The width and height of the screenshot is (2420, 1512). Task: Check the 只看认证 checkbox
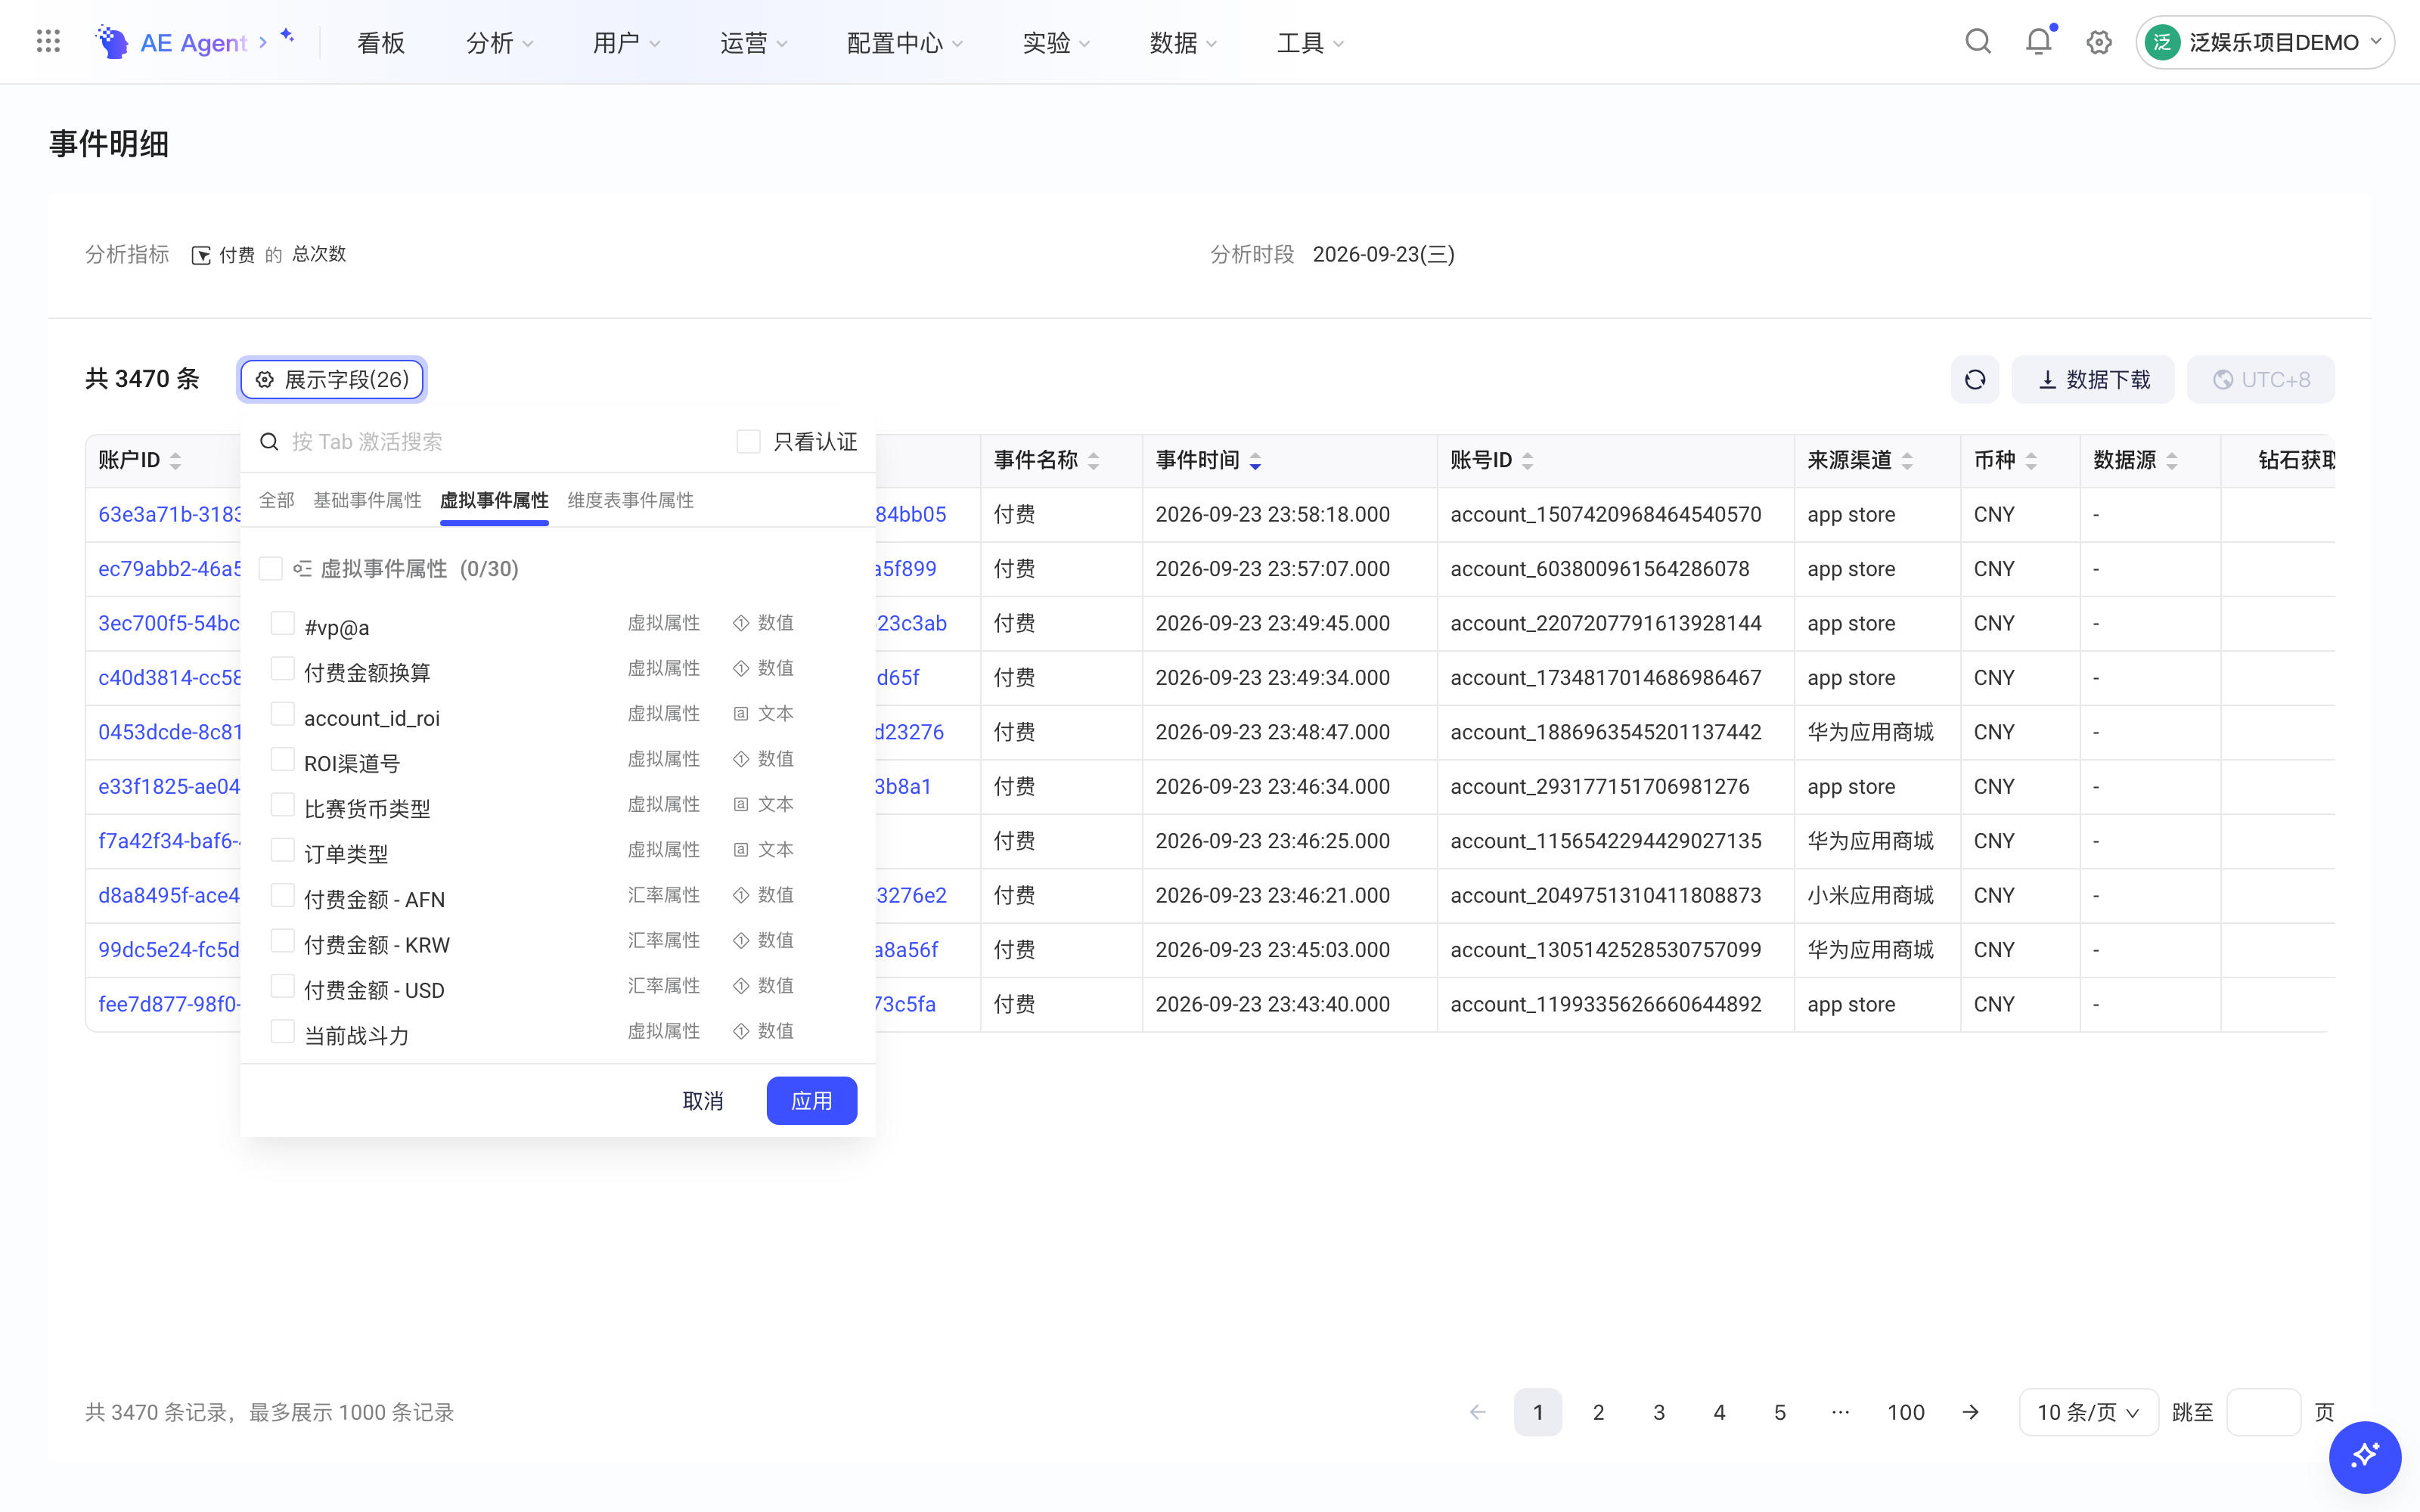tap(748, 441)
